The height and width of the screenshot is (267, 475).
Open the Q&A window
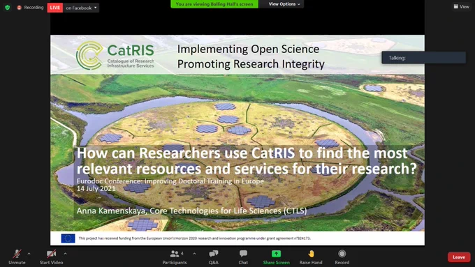pyautogui.click(x=213, y=257)
